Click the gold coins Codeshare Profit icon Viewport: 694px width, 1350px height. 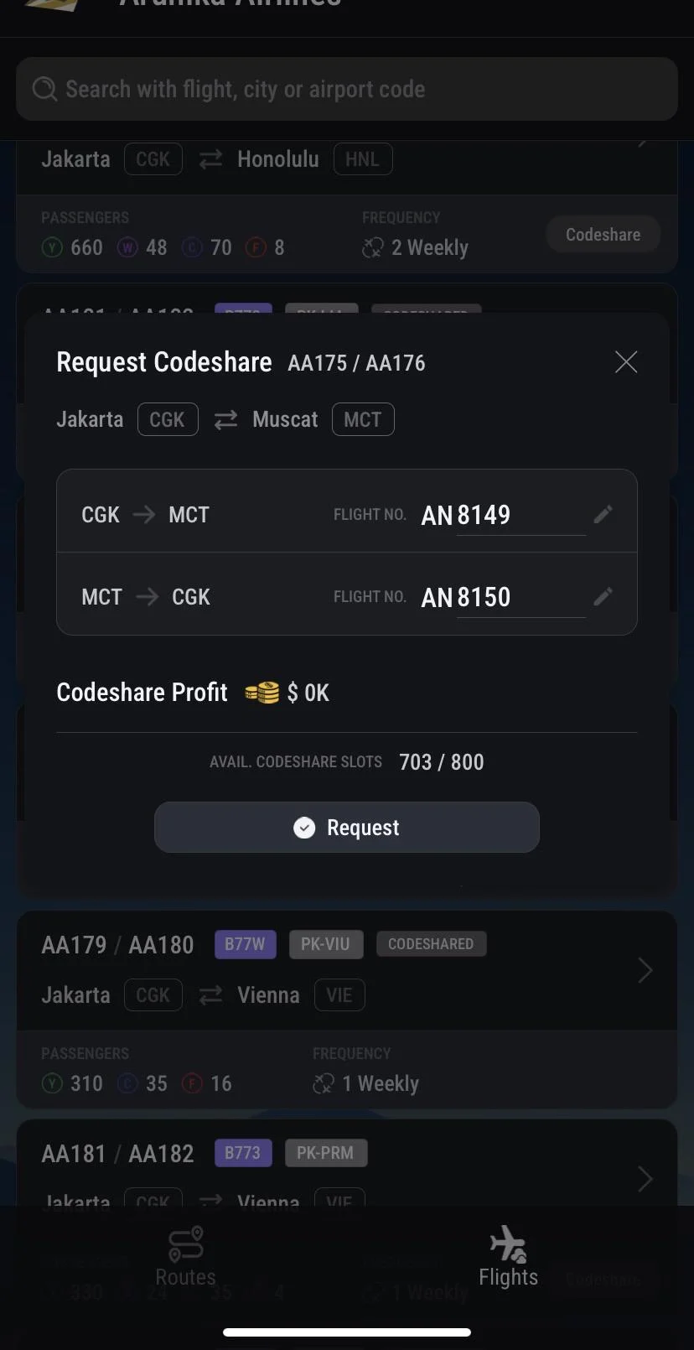pyautogui.click(x=262, y=693)
